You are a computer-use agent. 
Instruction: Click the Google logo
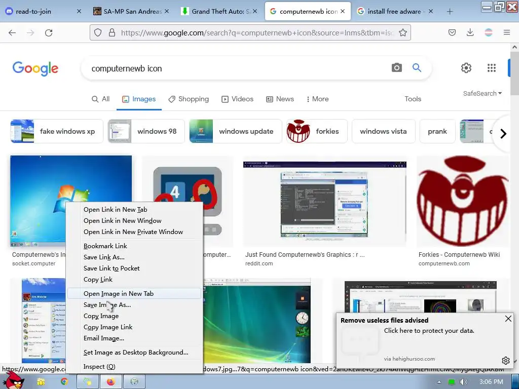coord(35,68)
